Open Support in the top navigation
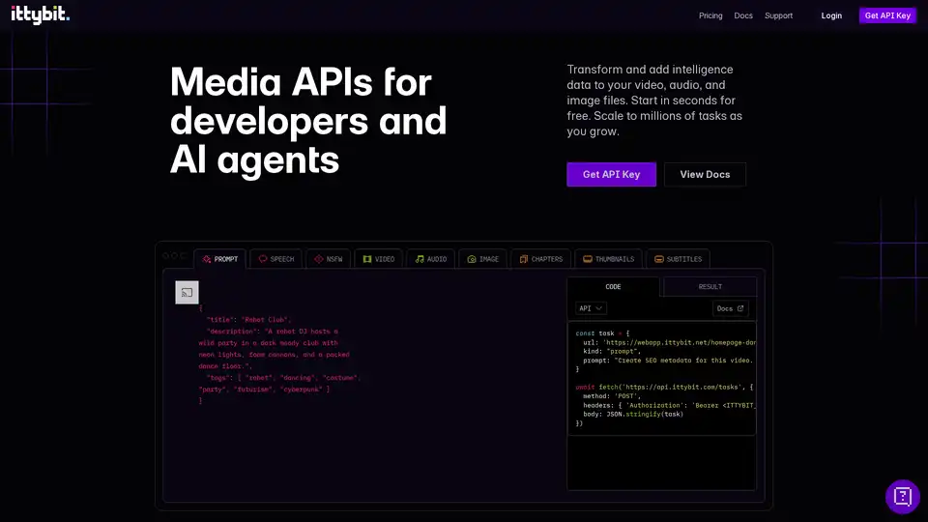 [x=778, y=15]
